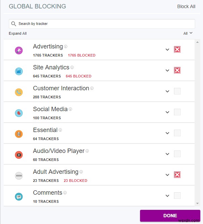Expand the Essential category chevron

167,133
